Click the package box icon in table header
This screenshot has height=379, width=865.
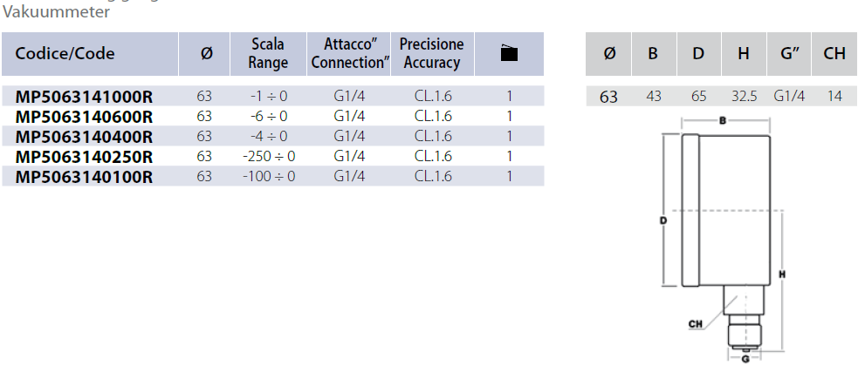point(509,54)
